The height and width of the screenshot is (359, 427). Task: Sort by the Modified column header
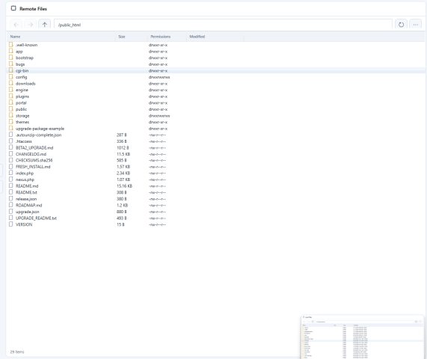tap(197, 37)
